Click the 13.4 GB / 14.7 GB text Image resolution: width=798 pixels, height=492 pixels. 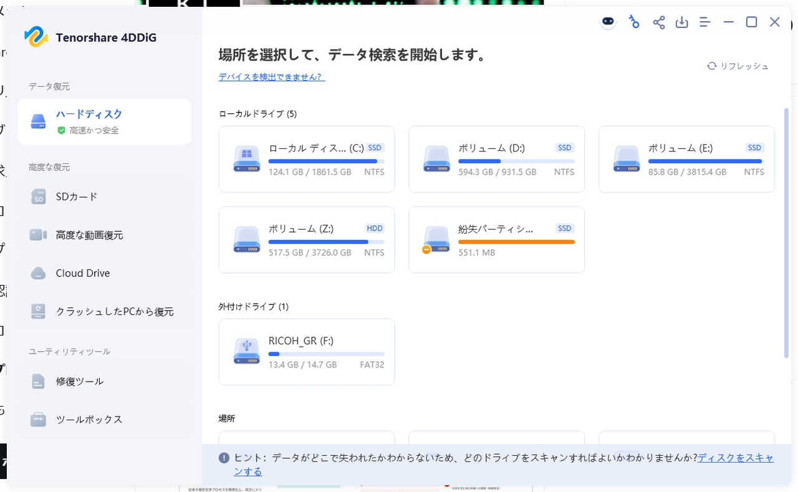pos(302,365)
